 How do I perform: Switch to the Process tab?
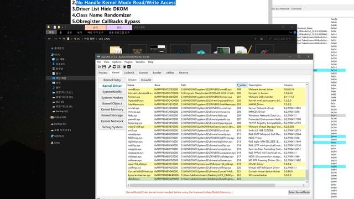103,72
